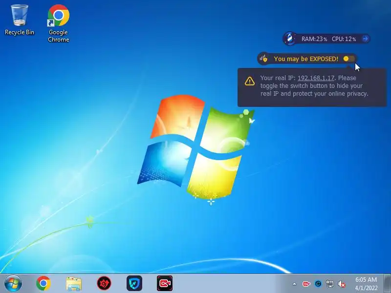Click the RAM:23% usage reading

pyautogui.click(x=314, y=39)
